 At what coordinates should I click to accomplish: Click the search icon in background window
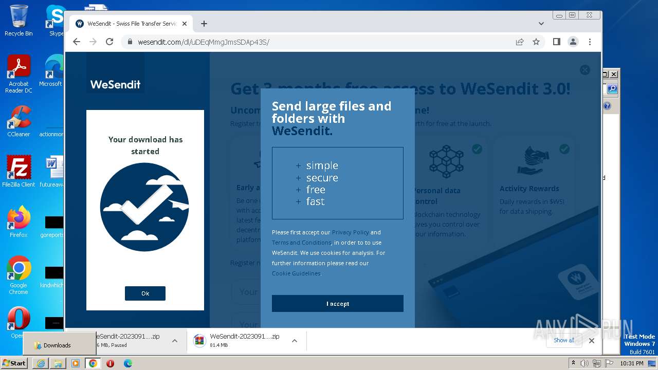point(612,89)
